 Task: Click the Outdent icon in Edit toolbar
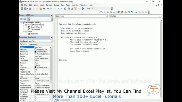click(122, 12)
